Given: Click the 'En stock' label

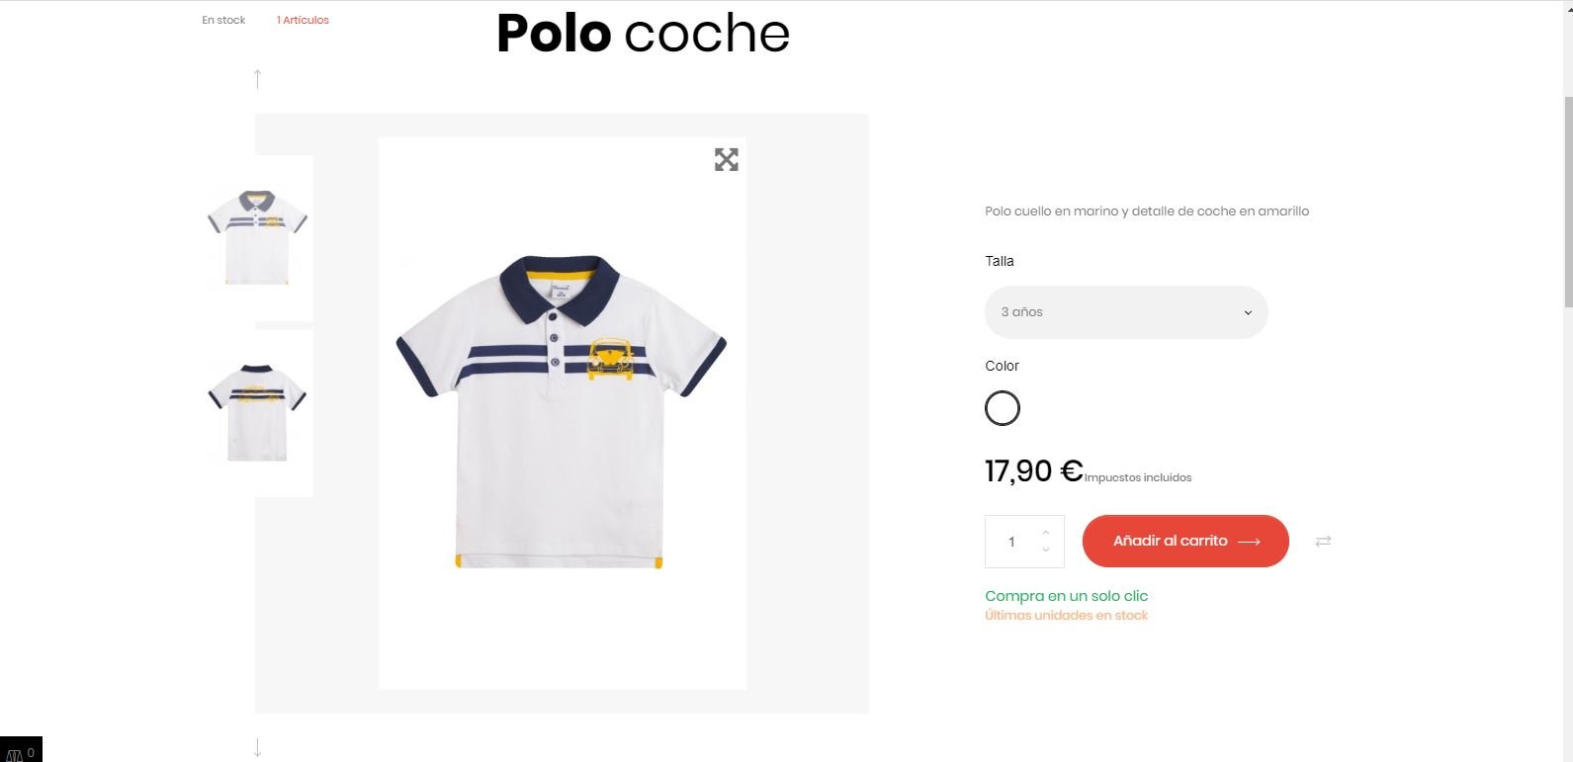Looking at the screenshot, I should (223, 20).
